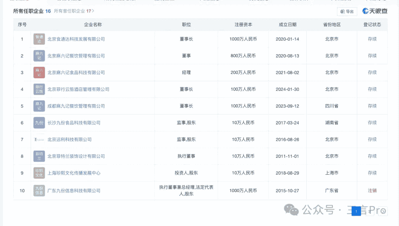Click the 麻九记 company logo icon
This screenshot has width=399, height=226.
(x=39, y=106)
